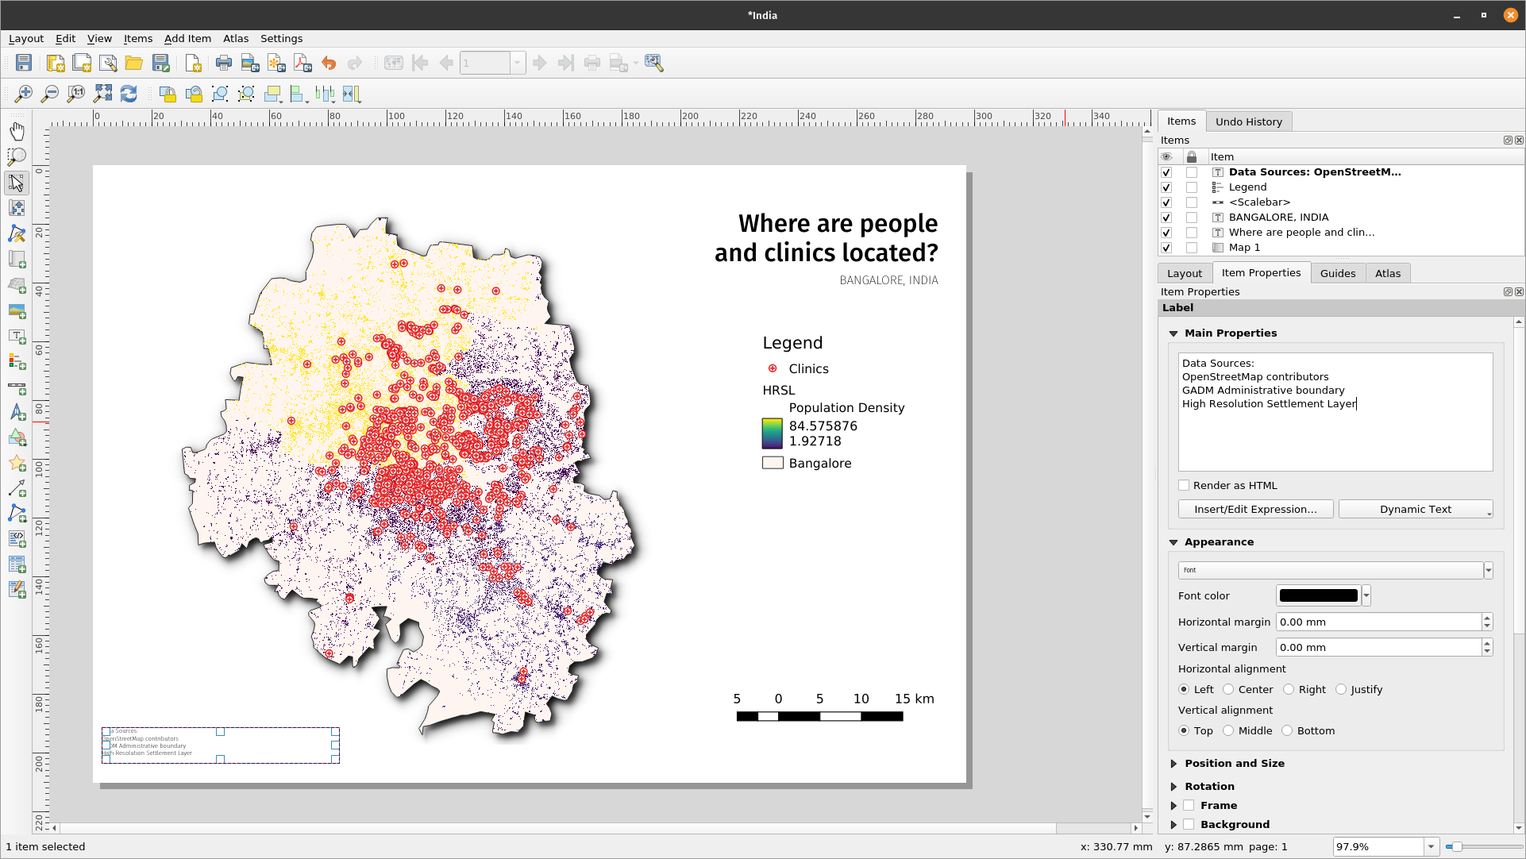Expand the Background section
This screenshot has height=859, width=1526.
click(1173, 825)
